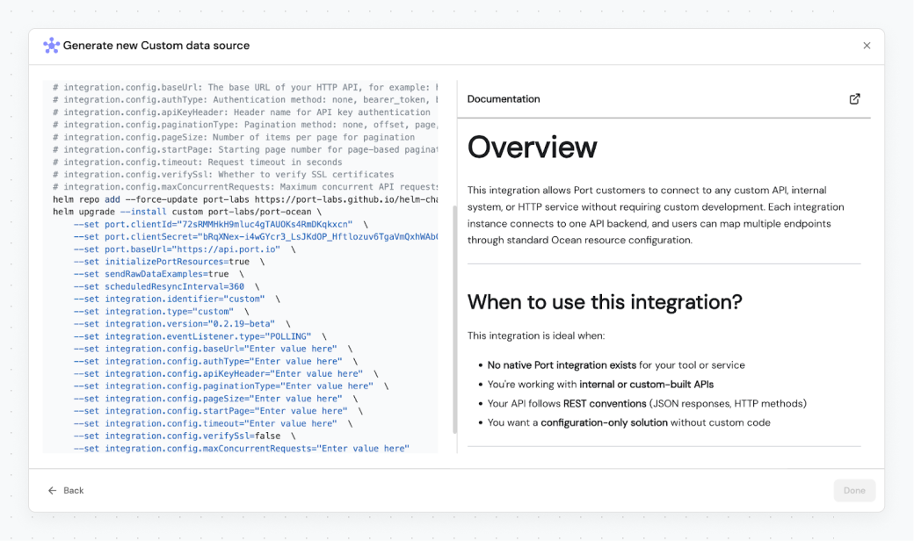Viewport: 914px width, 541px height.
Task: Close the Generate new Custom data source dialog
Action: [867, 46]
